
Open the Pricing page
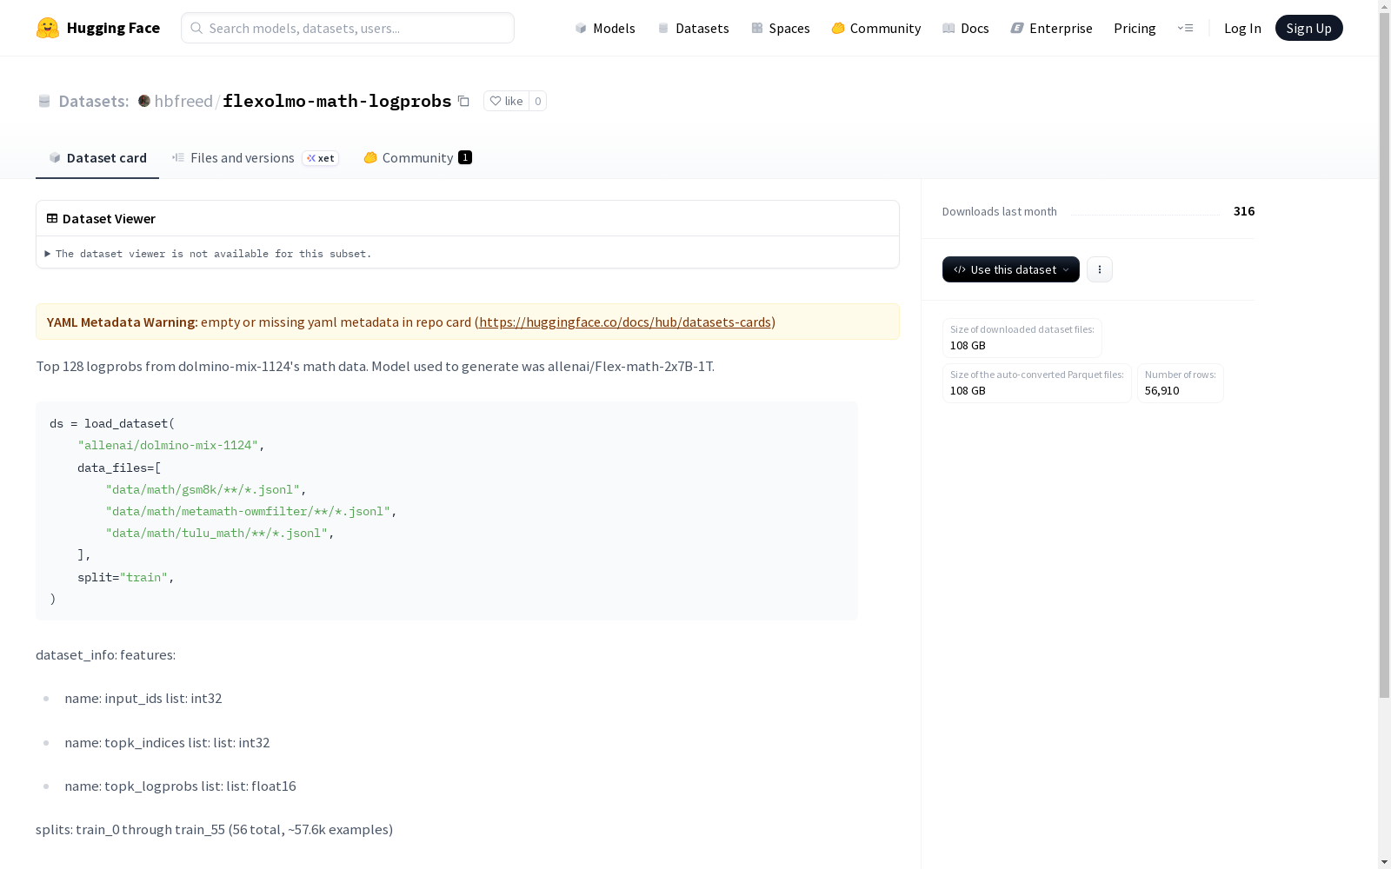pos(1135,28)
